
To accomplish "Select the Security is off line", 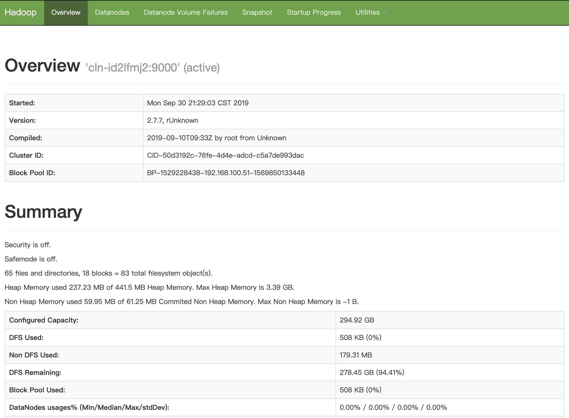I will pyautogui.click(x=28, y=245).
